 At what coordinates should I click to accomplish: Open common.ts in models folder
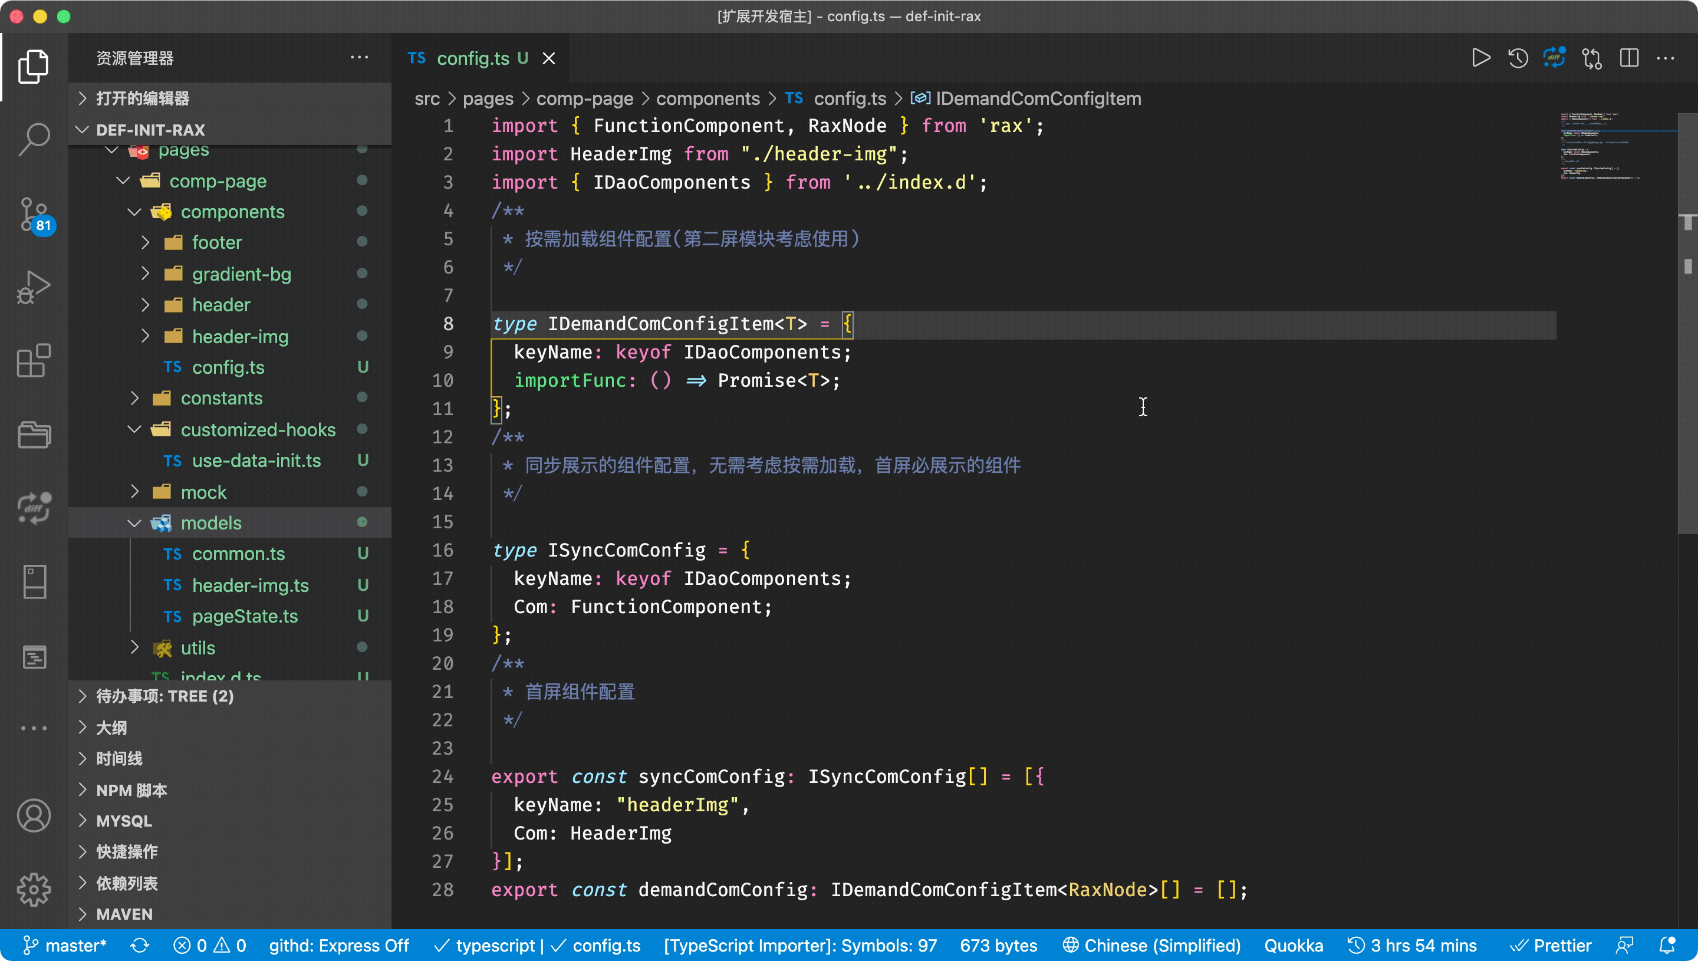230,553
